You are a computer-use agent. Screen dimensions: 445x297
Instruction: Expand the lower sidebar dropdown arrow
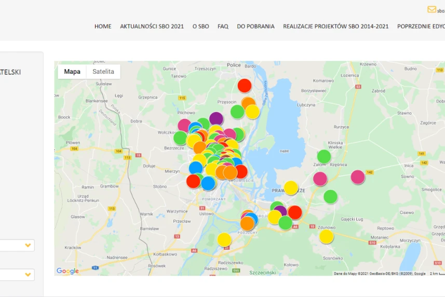[28, 275]
